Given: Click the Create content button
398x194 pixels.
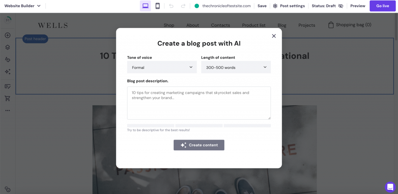Looking at the screenshot, I should tap(199, 145).
